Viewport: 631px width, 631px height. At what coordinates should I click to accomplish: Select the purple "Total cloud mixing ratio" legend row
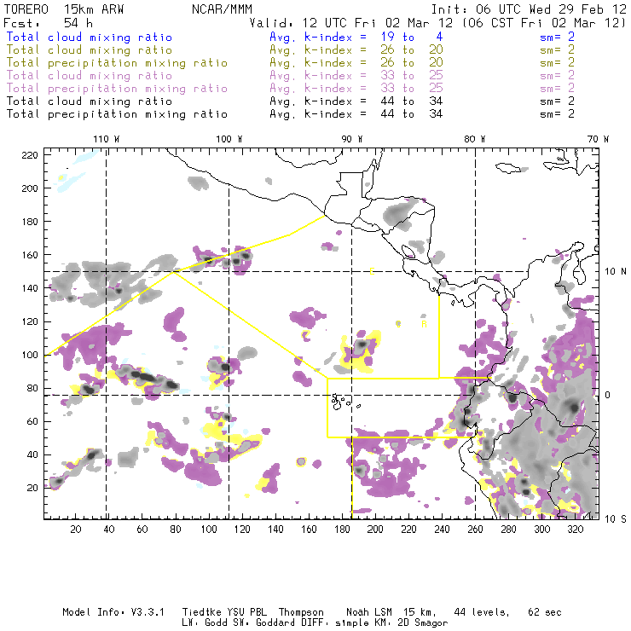[90, 76]
